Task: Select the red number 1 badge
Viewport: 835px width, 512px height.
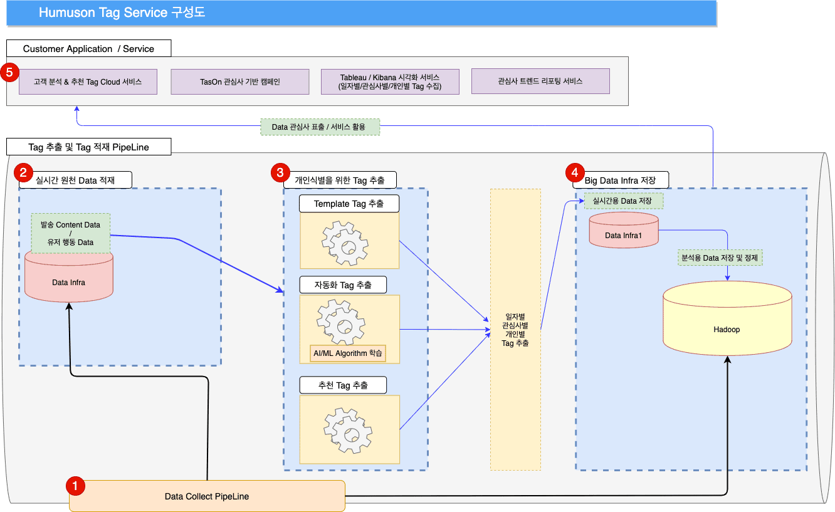Action: (x=76, y=485)
